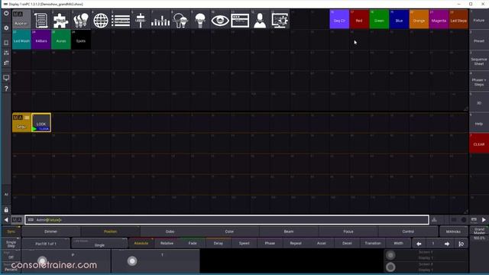Click the play arrow right of command line

[x=484, y=220]
